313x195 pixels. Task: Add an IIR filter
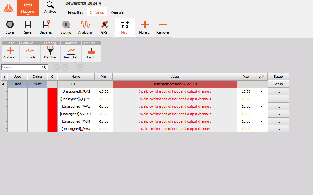[50, 53]
